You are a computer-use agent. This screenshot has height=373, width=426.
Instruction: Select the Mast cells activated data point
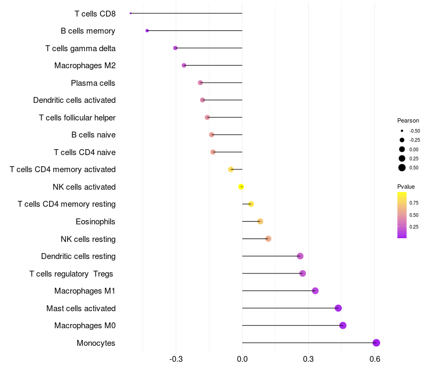(x=338, y=309)
